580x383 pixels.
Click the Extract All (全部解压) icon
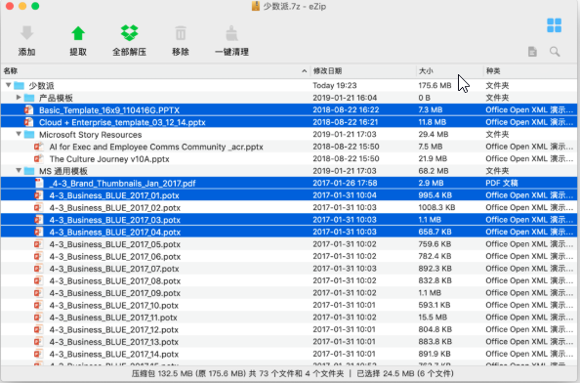coord(129,33)
